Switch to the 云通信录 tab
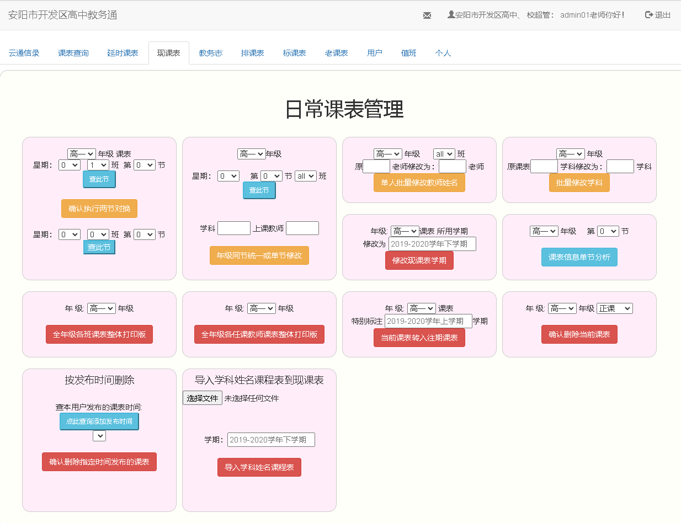 coord(24,53)
